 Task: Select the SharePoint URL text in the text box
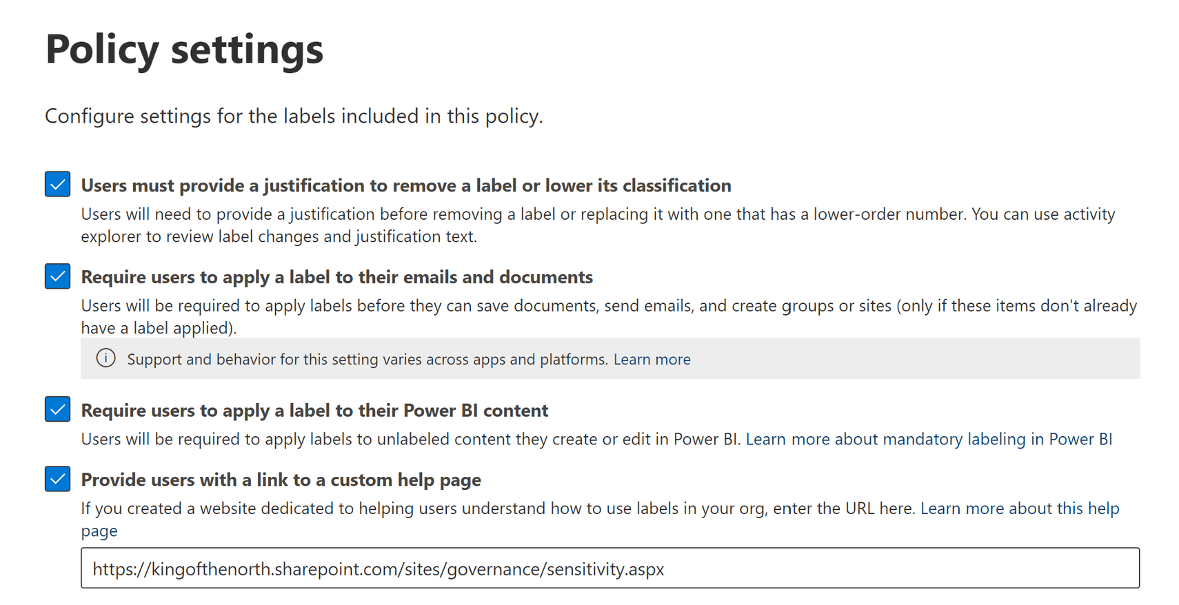click(379, 568)
